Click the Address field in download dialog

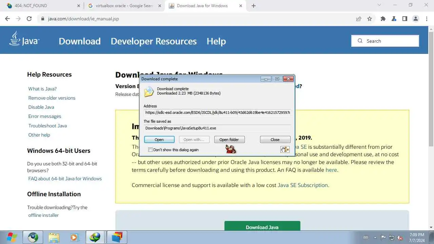[217, 113]
